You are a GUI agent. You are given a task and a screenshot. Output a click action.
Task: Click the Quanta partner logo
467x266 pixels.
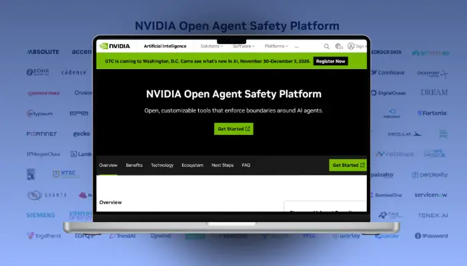tap(47, 195)
